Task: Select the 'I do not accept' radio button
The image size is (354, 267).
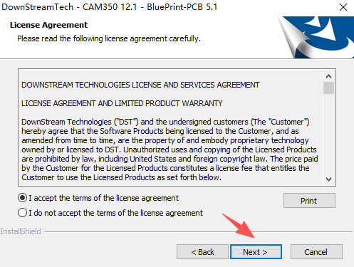Action: pyautogui.click(x=22, y=213)
